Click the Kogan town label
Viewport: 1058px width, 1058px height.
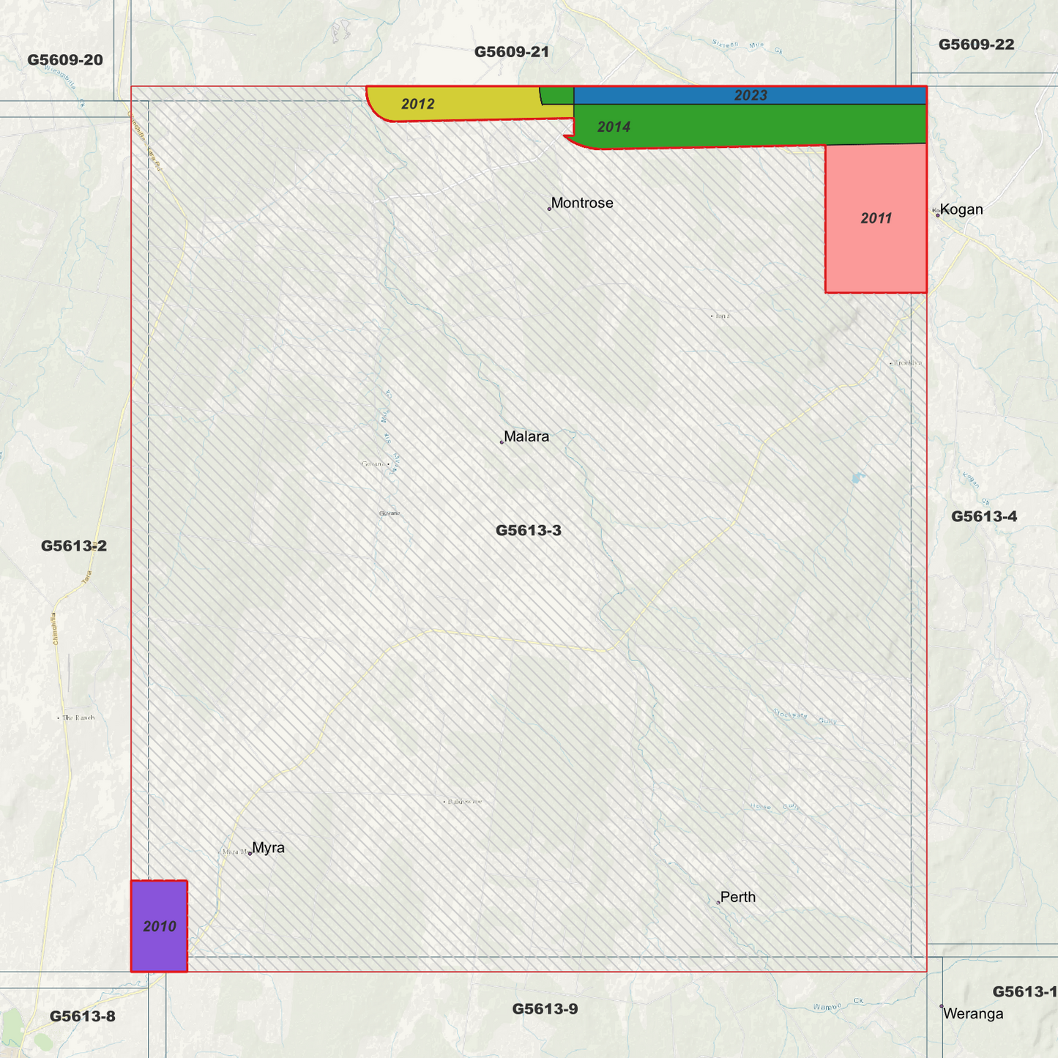tap(961, 209)
